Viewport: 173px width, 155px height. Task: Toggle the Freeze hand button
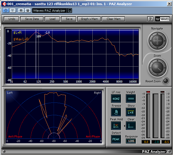coord(116,112)
